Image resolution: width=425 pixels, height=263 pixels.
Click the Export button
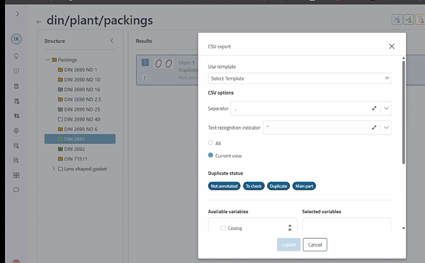(288, 244)
